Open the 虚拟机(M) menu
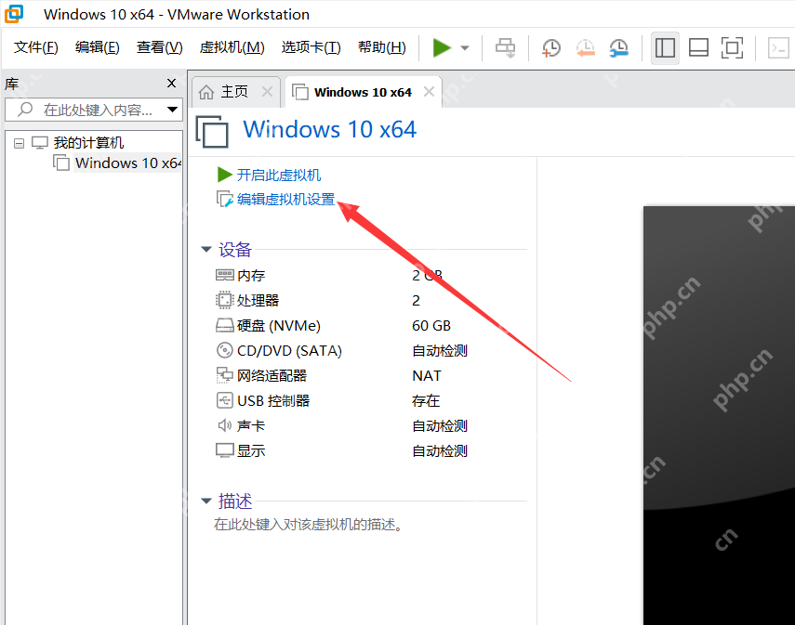Viewport: 795px width, 625px height. click(231, 46)
